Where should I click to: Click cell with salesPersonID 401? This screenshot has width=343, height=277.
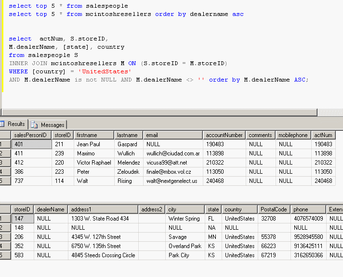point(31,144)
